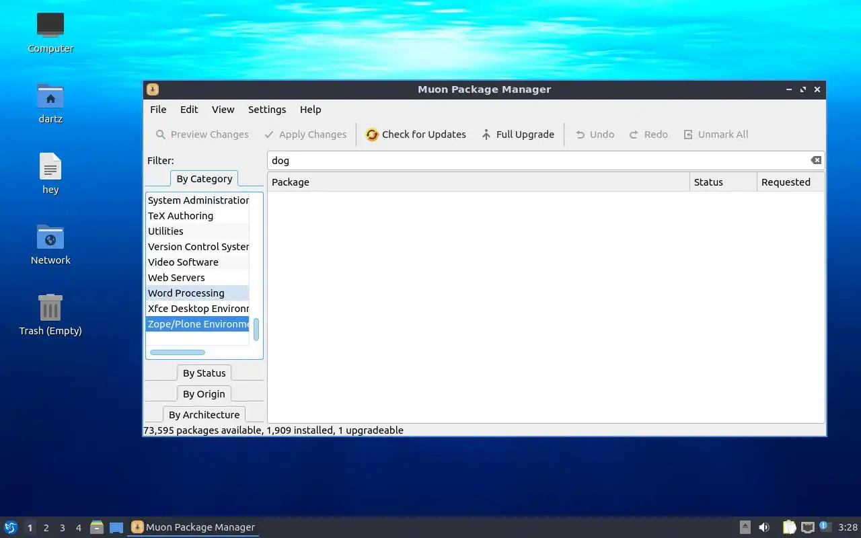The image size is (861, 538).
Task: Expand the By Architecture filter section
Action: [204, 415]
